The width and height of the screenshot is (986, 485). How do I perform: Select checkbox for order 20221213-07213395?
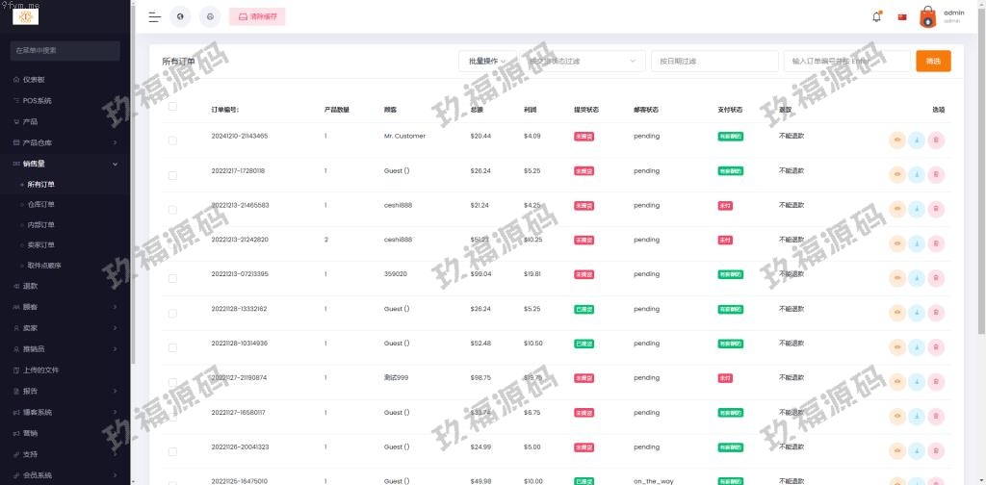coord(172,278)
